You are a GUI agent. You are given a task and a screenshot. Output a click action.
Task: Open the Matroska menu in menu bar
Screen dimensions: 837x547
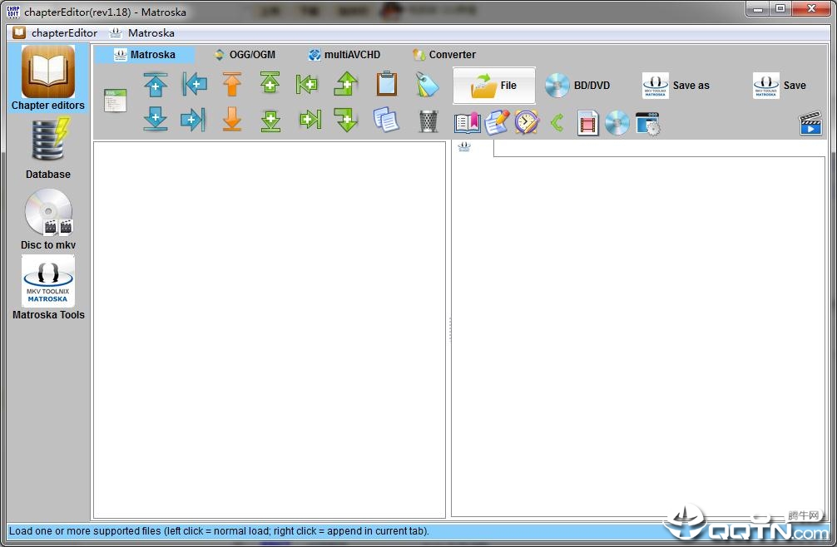point(142,33)
